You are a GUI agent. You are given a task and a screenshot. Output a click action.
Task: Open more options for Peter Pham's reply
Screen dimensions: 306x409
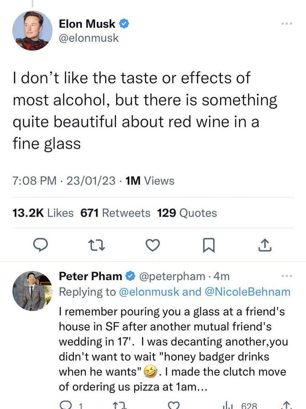click(287, 276)
